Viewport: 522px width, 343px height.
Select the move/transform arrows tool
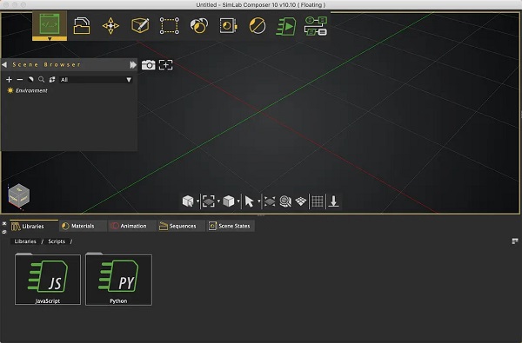click(x=110, y=25)
